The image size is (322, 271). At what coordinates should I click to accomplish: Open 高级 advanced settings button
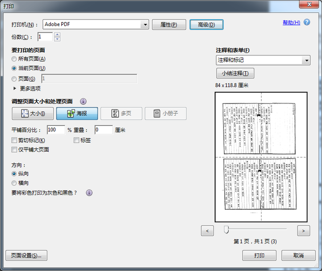pos(206,25)
